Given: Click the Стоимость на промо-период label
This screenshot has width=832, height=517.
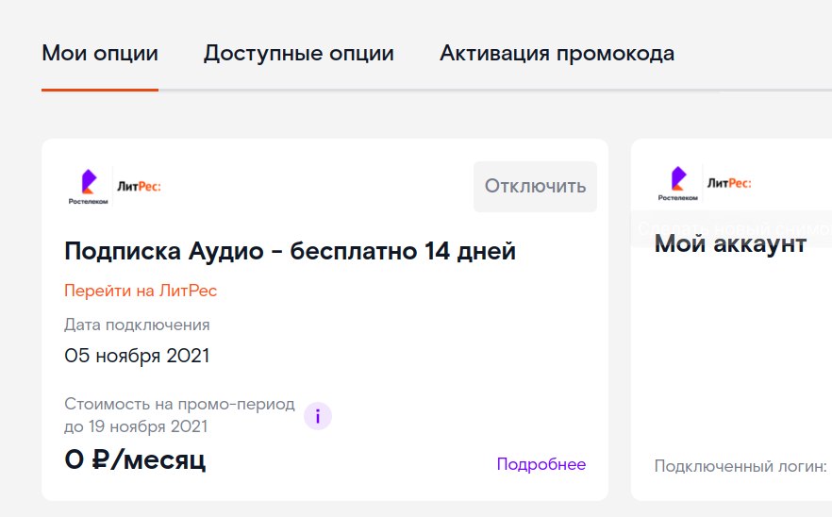Looking at the screenshot, I should point(179,404).
